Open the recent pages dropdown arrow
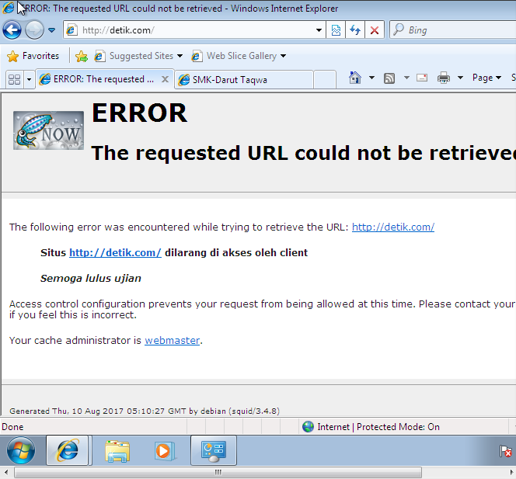 (51, 30)
